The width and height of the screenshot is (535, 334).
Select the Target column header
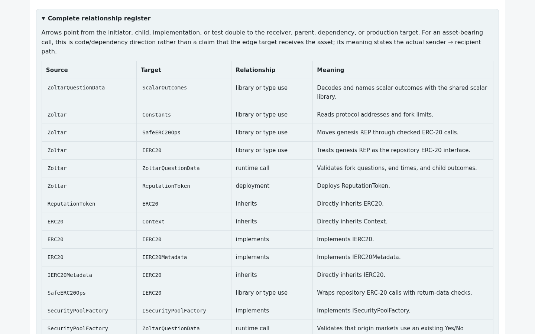click(x=184, y=70)
